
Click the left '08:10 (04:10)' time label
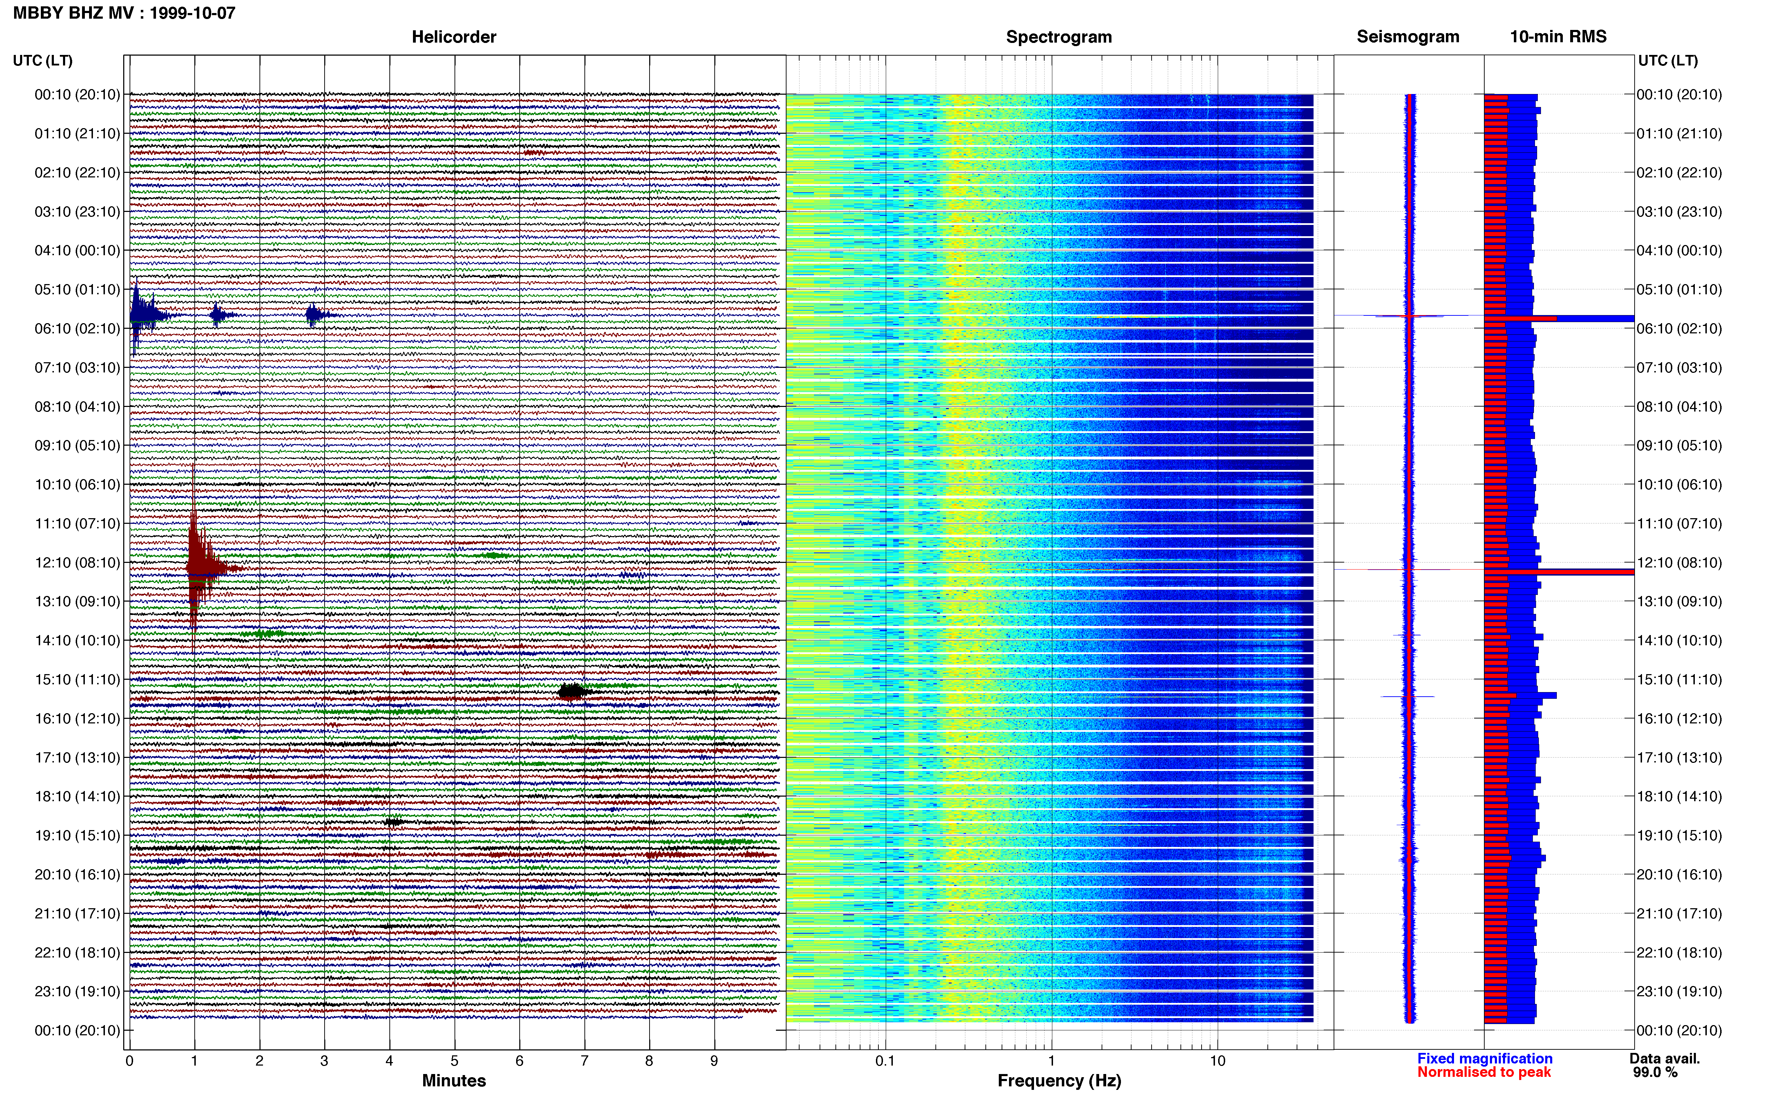77,406
